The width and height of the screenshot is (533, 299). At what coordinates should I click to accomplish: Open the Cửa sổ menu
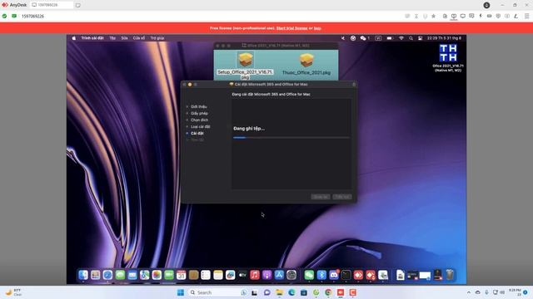[x=139, y=38]
